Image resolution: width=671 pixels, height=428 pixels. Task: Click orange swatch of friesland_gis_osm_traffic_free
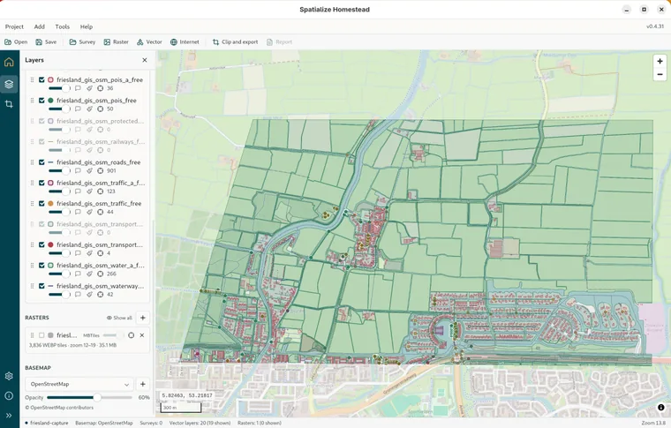50,204
